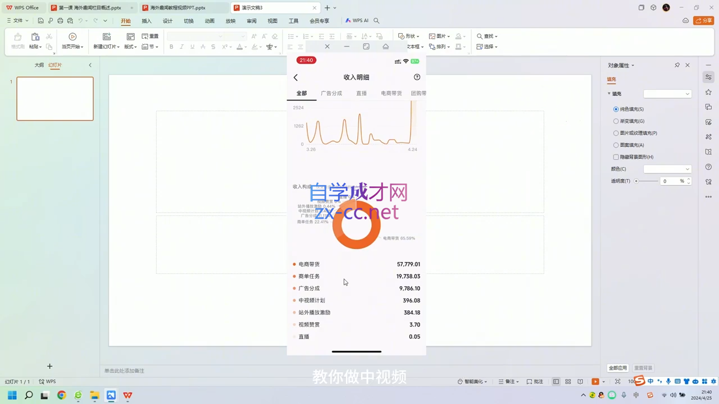Click the orange 分享 share button
The height and width of the screenshot is (404, 719).
coord(703,21)
